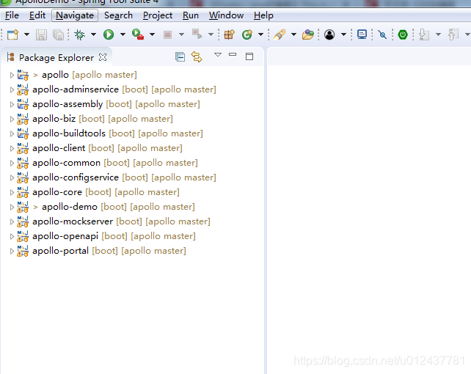Image resolution: width=471 pixels, height=374 pixels.
Task: Expand the apollo-biz project
Action: [12, 119]
